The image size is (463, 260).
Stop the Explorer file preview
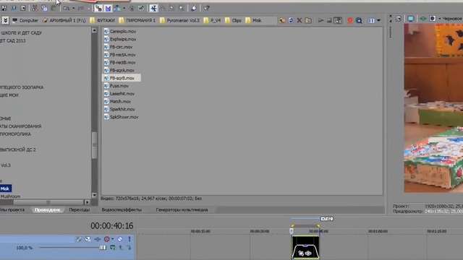tap(329, 20)
